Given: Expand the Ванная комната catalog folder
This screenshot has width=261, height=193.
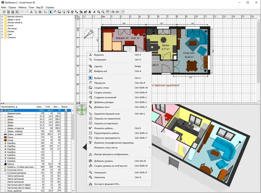Looking at the screenshot, I should 2,17.
